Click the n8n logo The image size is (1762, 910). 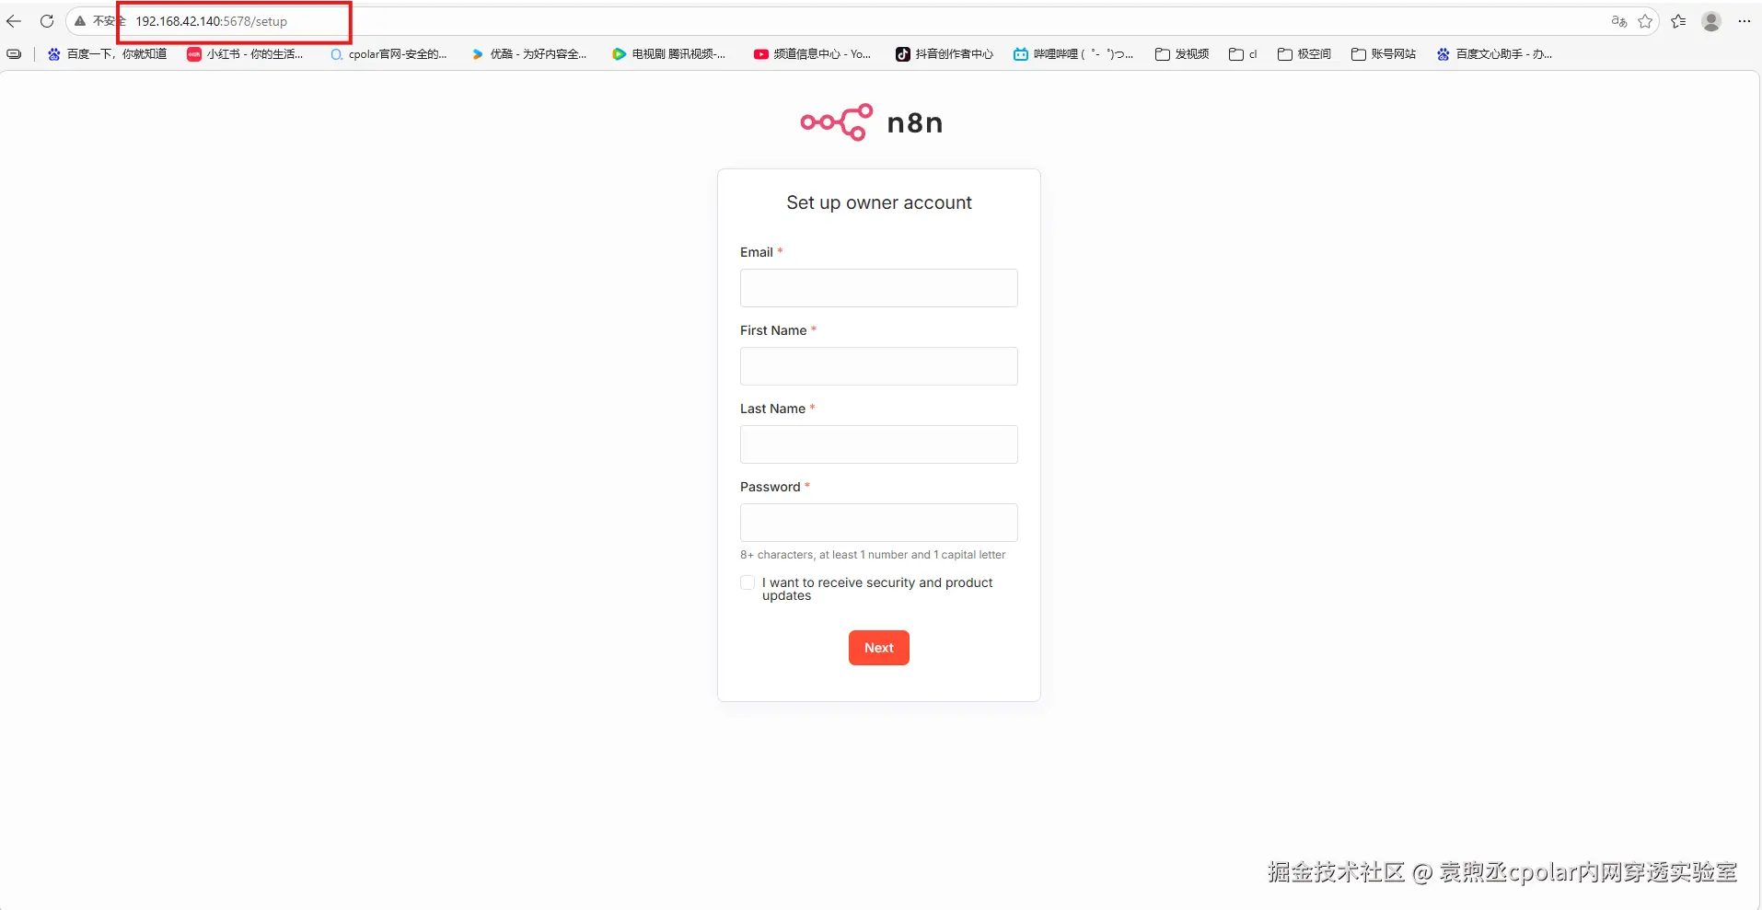click(x=872, y=122)
